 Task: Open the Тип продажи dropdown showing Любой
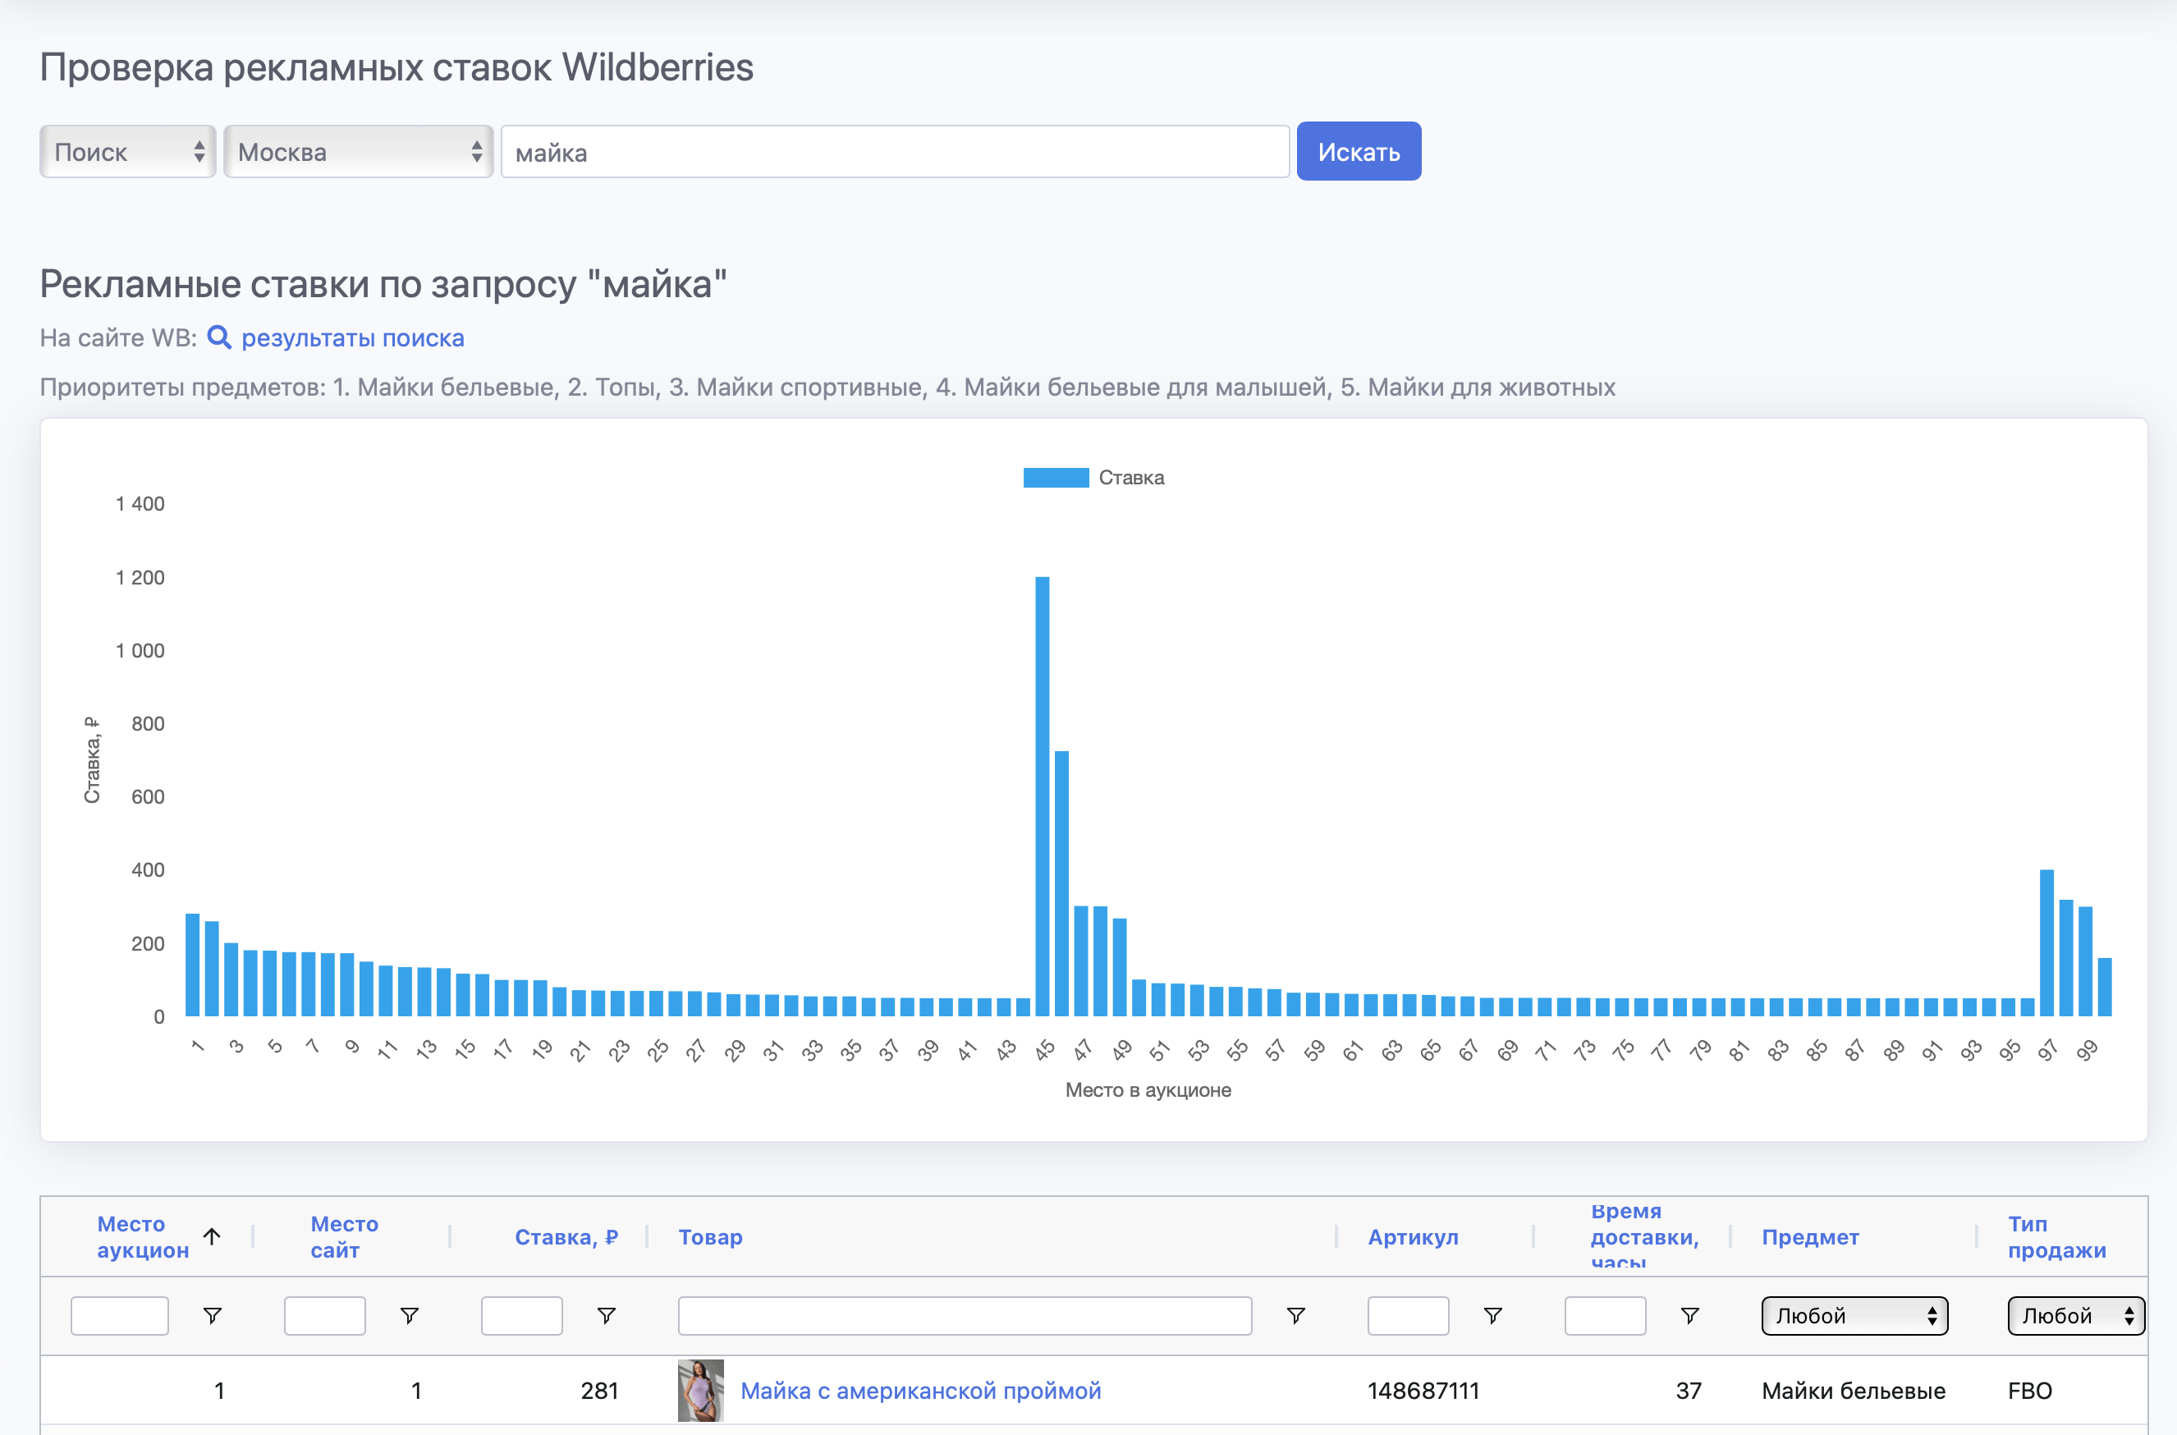(x=2075, y=1316)
